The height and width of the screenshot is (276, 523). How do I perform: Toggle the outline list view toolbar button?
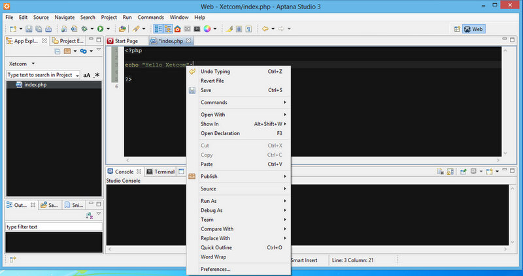pyautogui.click(x=158, y=29)
